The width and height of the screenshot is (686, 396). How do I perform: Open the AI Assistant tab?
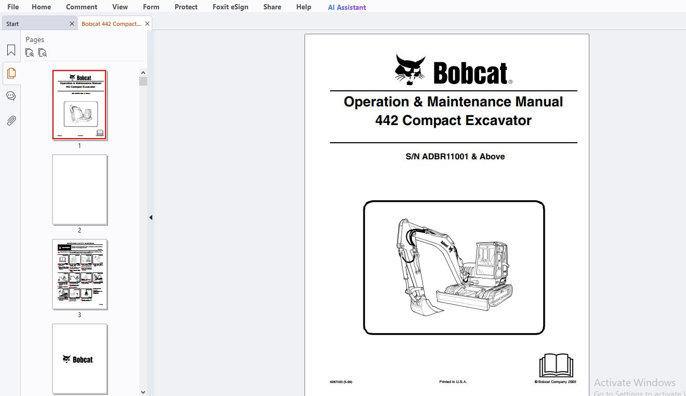tap(347, 7)
